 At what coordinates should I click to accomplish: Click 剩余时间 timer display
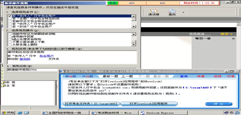(199, 3)
